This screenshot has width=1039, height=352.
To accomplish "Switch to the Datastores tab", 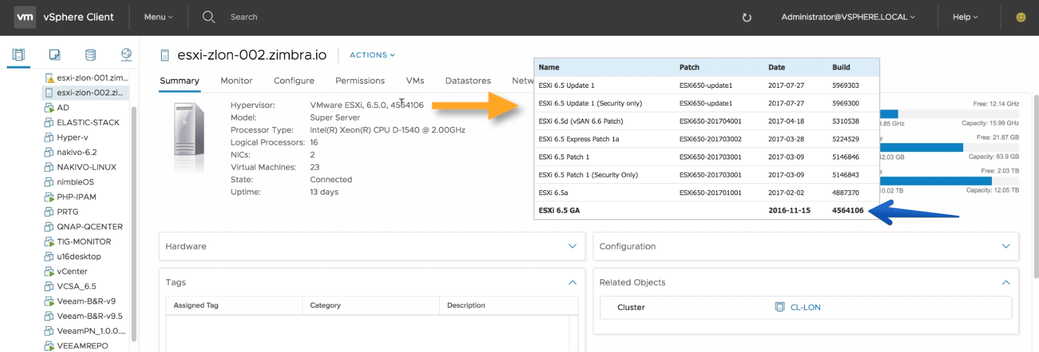I will pos(468,81).
